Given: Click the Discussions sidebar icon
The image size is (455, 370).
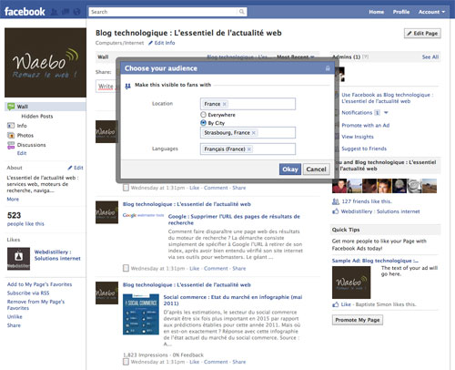Looking at the screenshot, I should pos(11,145).
